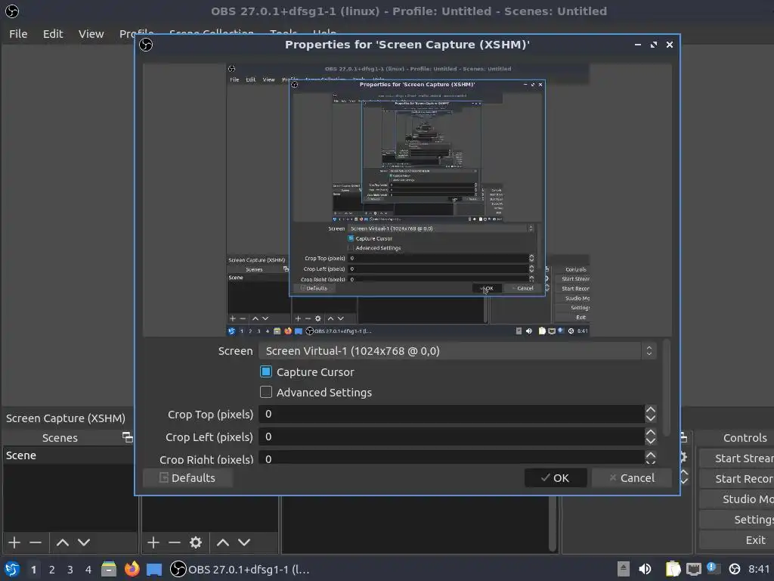Toggle the Studio Mode button

pos(736,499)
